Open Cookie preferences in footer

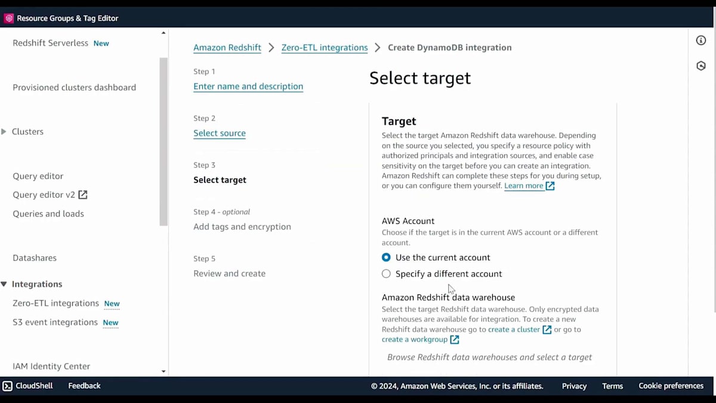click(x=671, y=386)
